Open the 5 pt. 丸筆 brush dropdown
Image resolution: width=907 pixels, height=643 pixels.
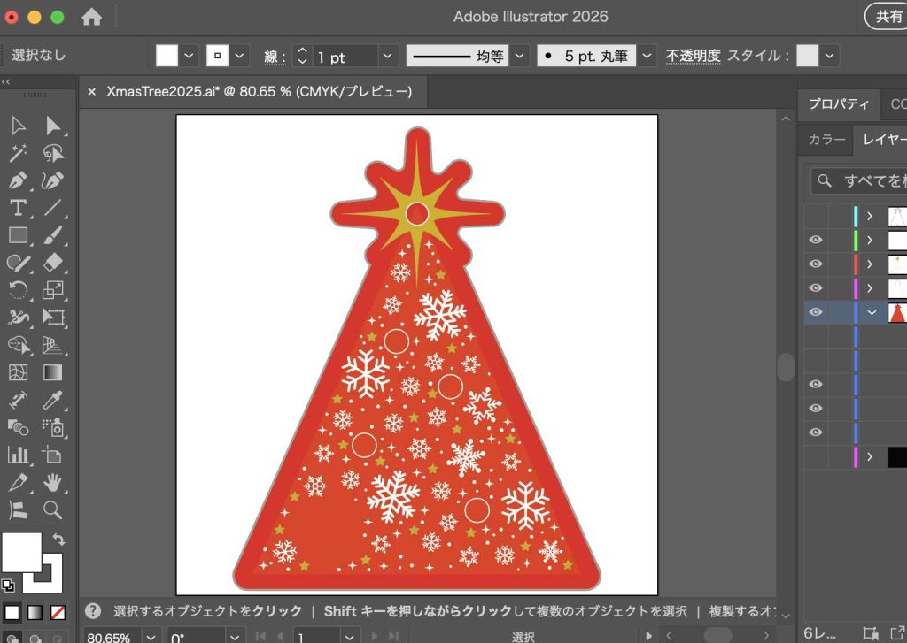tap(647, 57)
